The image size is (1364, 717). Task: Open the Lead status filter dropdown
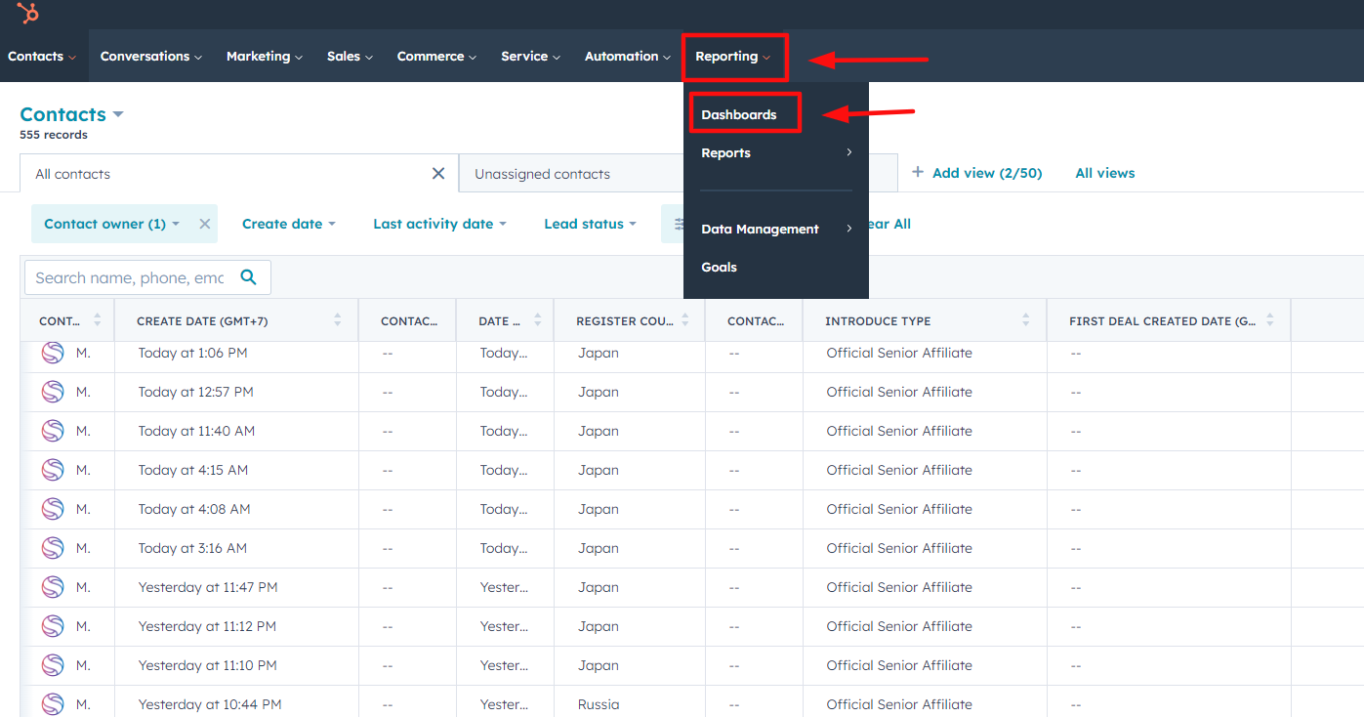pos(590,224)
